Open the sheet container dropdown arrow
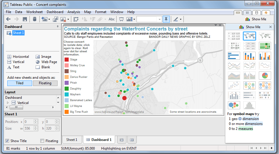The width and height of the screenshot is (279, 154). [x=216, y=25]
